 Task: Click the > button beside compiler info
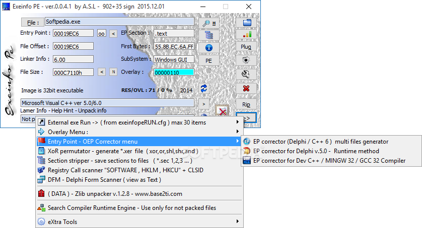click(204, 104)
